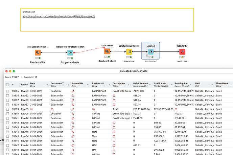Click the status indicator under Table Writer node
Screen dimensions: 233x155
182,57
